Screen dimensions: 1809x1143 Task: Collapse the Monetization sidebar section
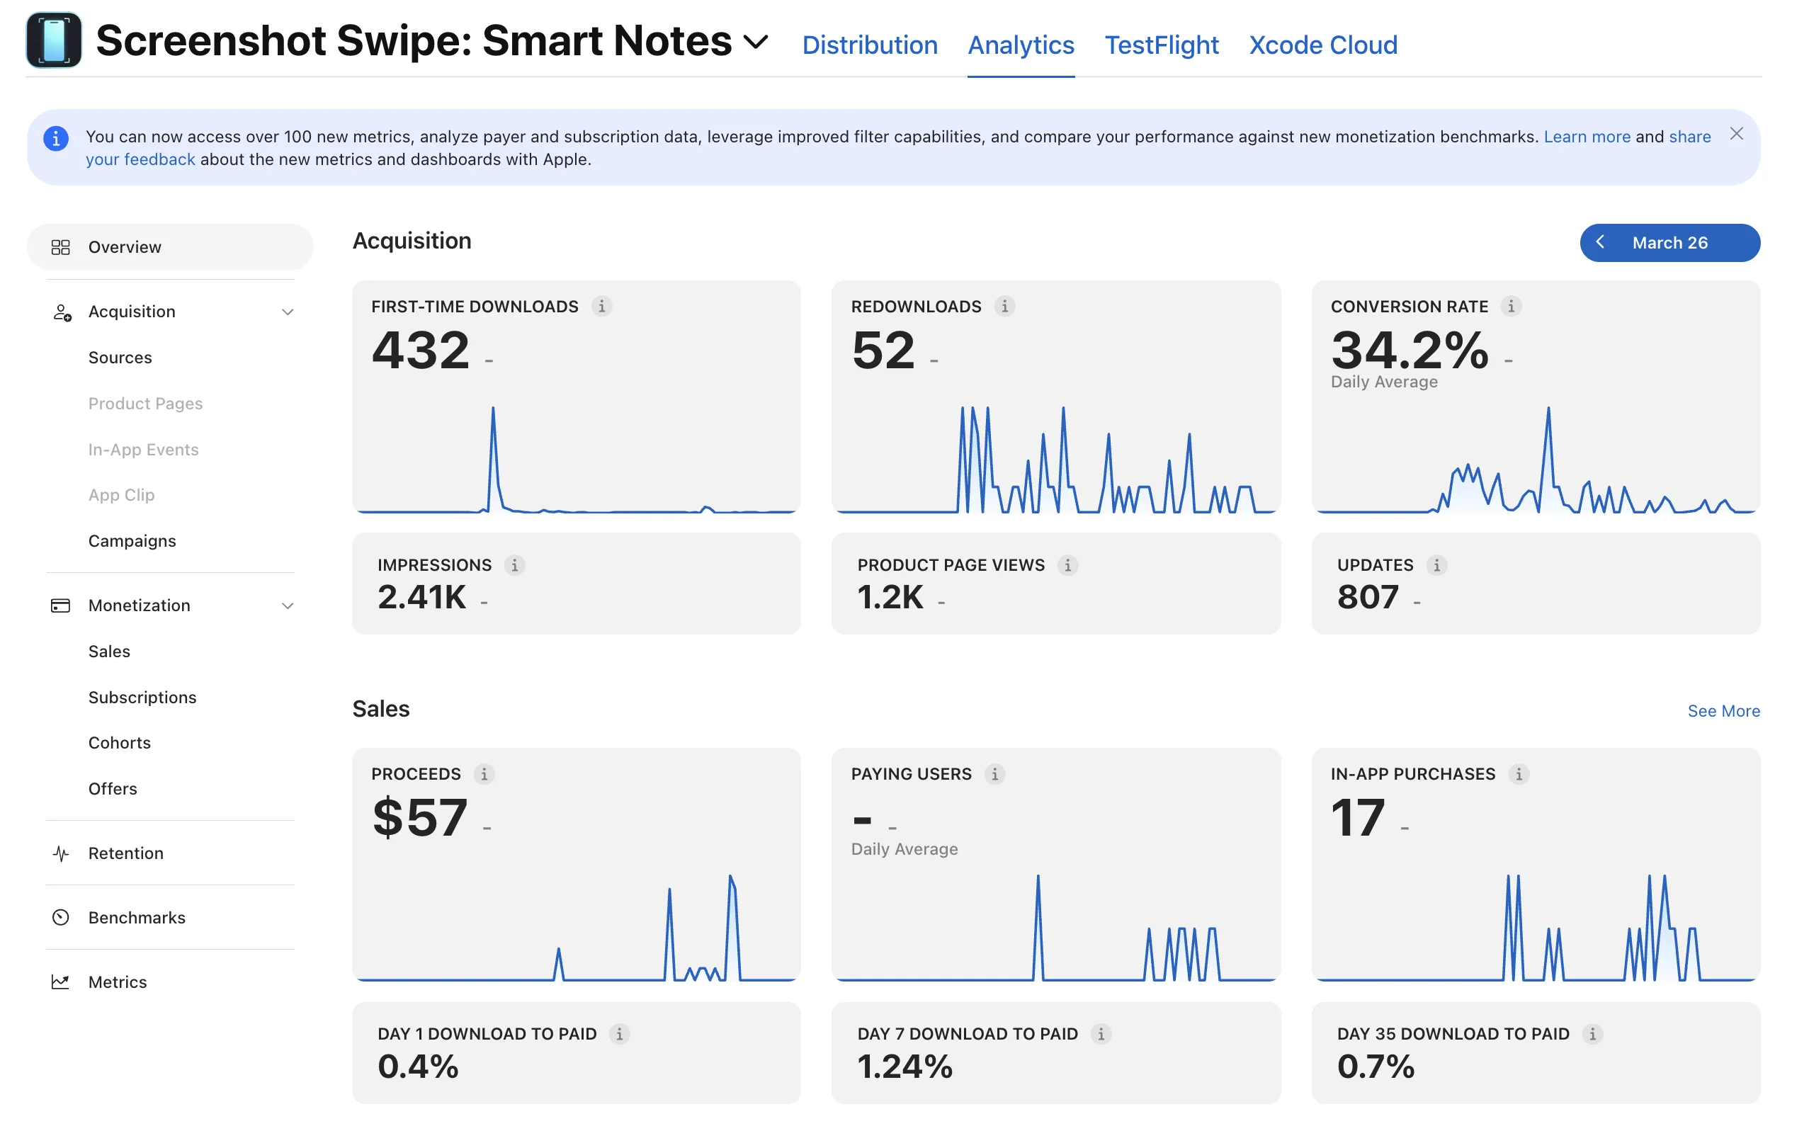287,605
